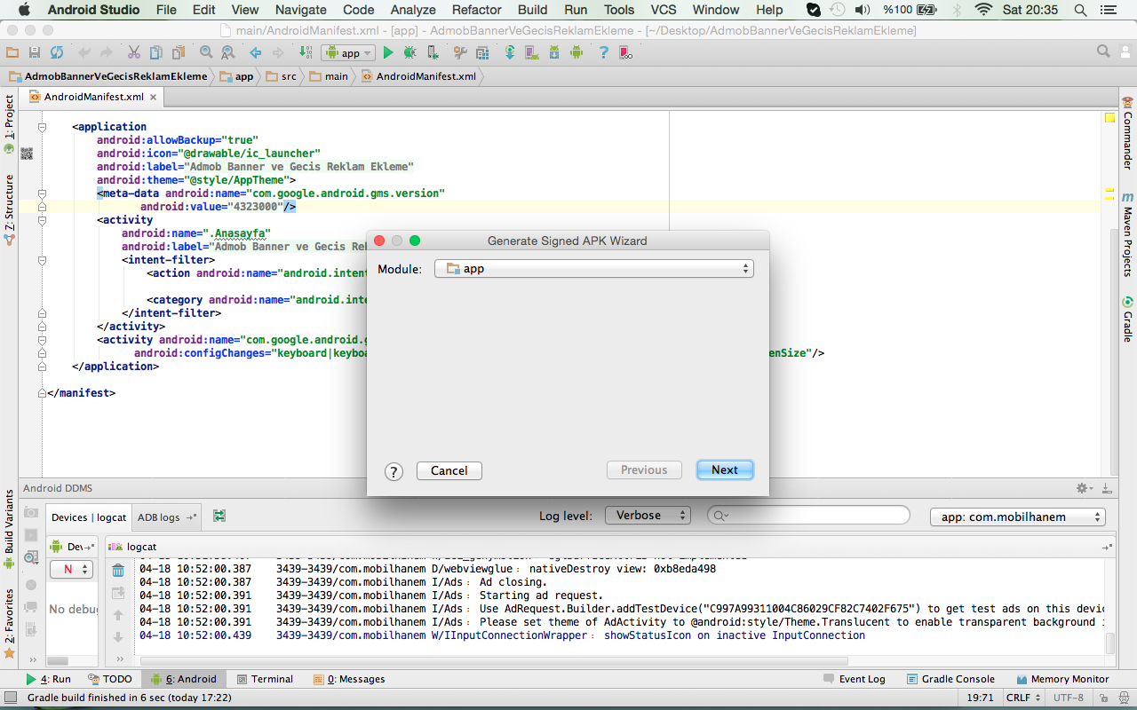Click the Copy toolbar icon
Image resolution: width=1137 pixels, height=710 pixels.
[156, 53]
